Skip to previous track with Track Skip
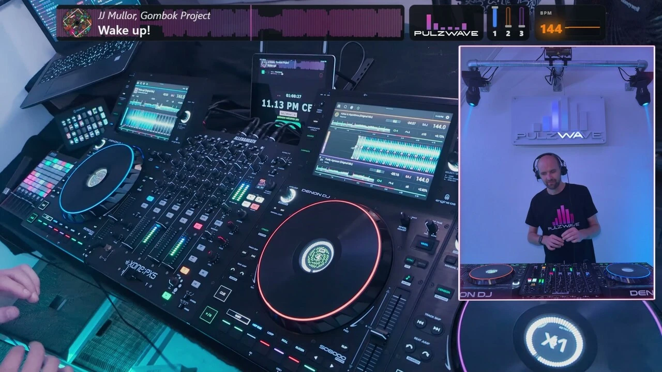This screenshot has width=662, height=372. point(422,323)
